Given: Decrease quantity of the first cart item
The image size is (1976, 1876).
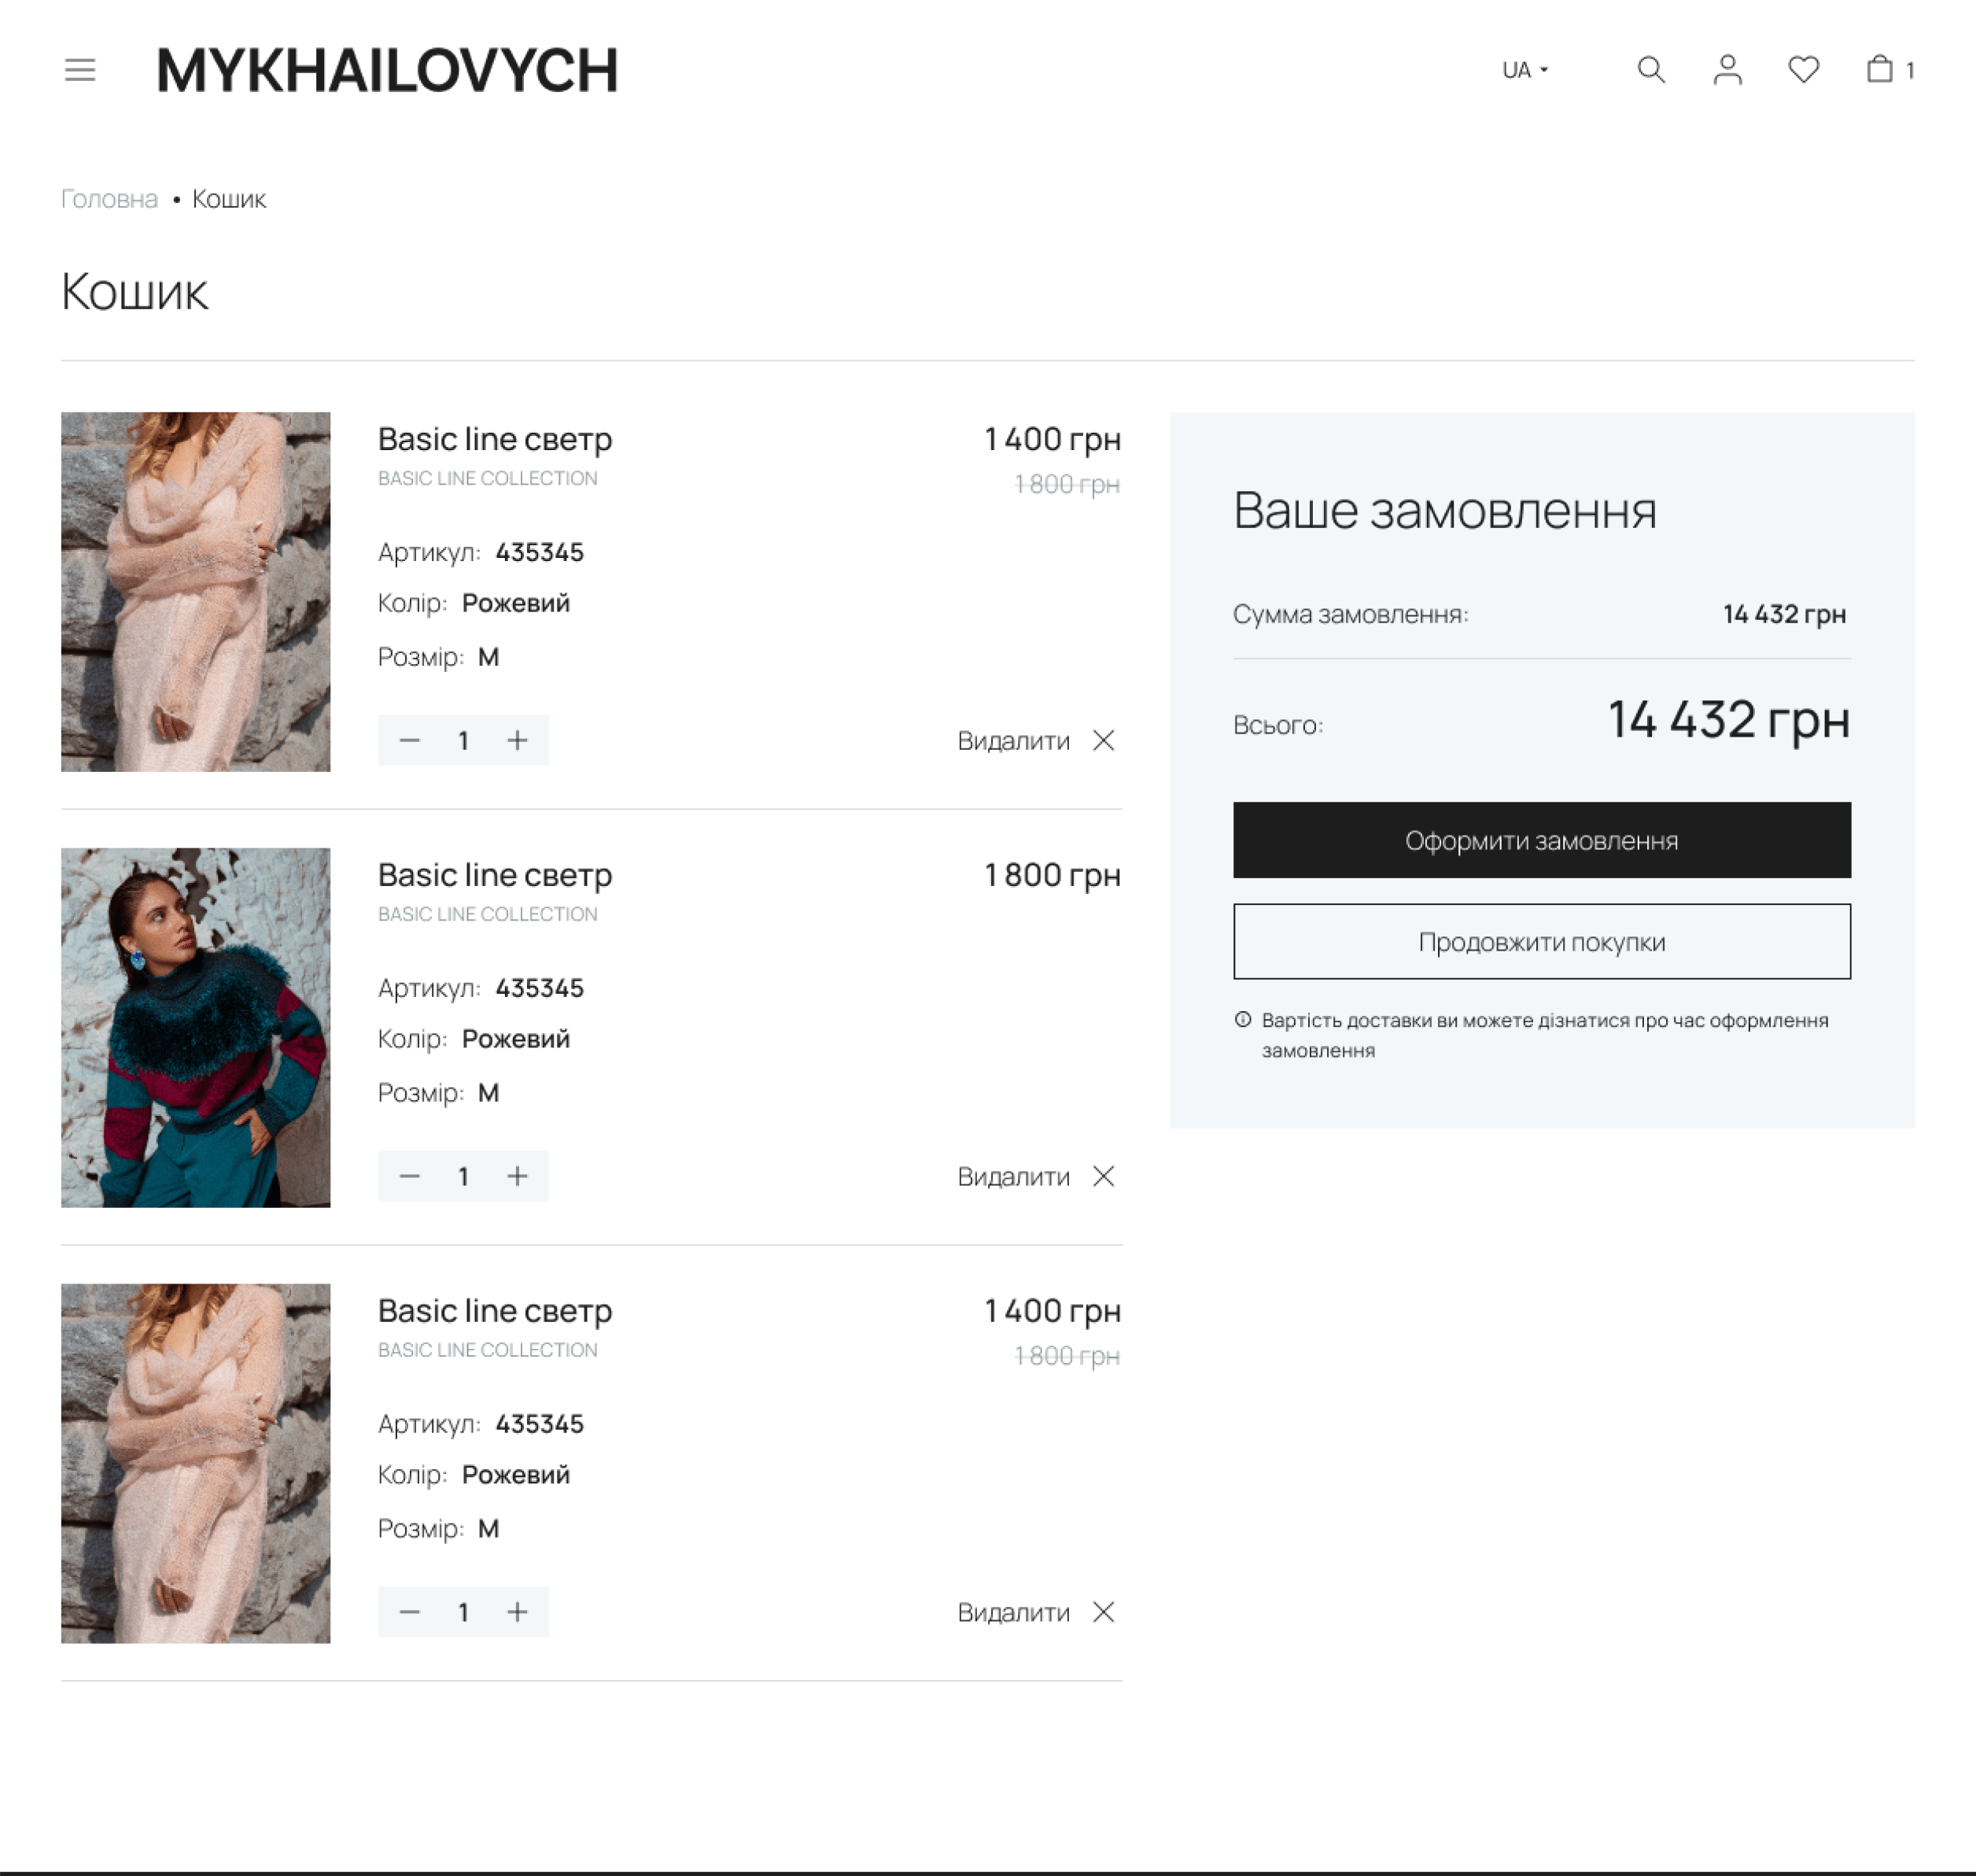Looking at the screenshot, I should pos(409,740).
